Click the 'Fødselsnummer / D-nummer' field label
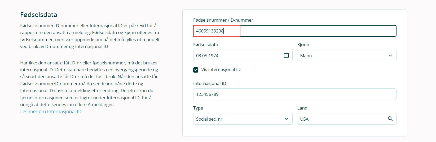Viewport: 436px width, 142px height. point(223,20)
